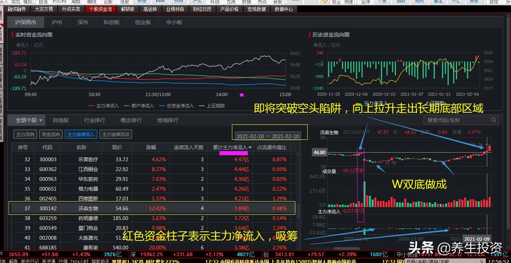Click into the 搜索代码/名称 search field
The image size is (511, 263).
tap(456, 120)
